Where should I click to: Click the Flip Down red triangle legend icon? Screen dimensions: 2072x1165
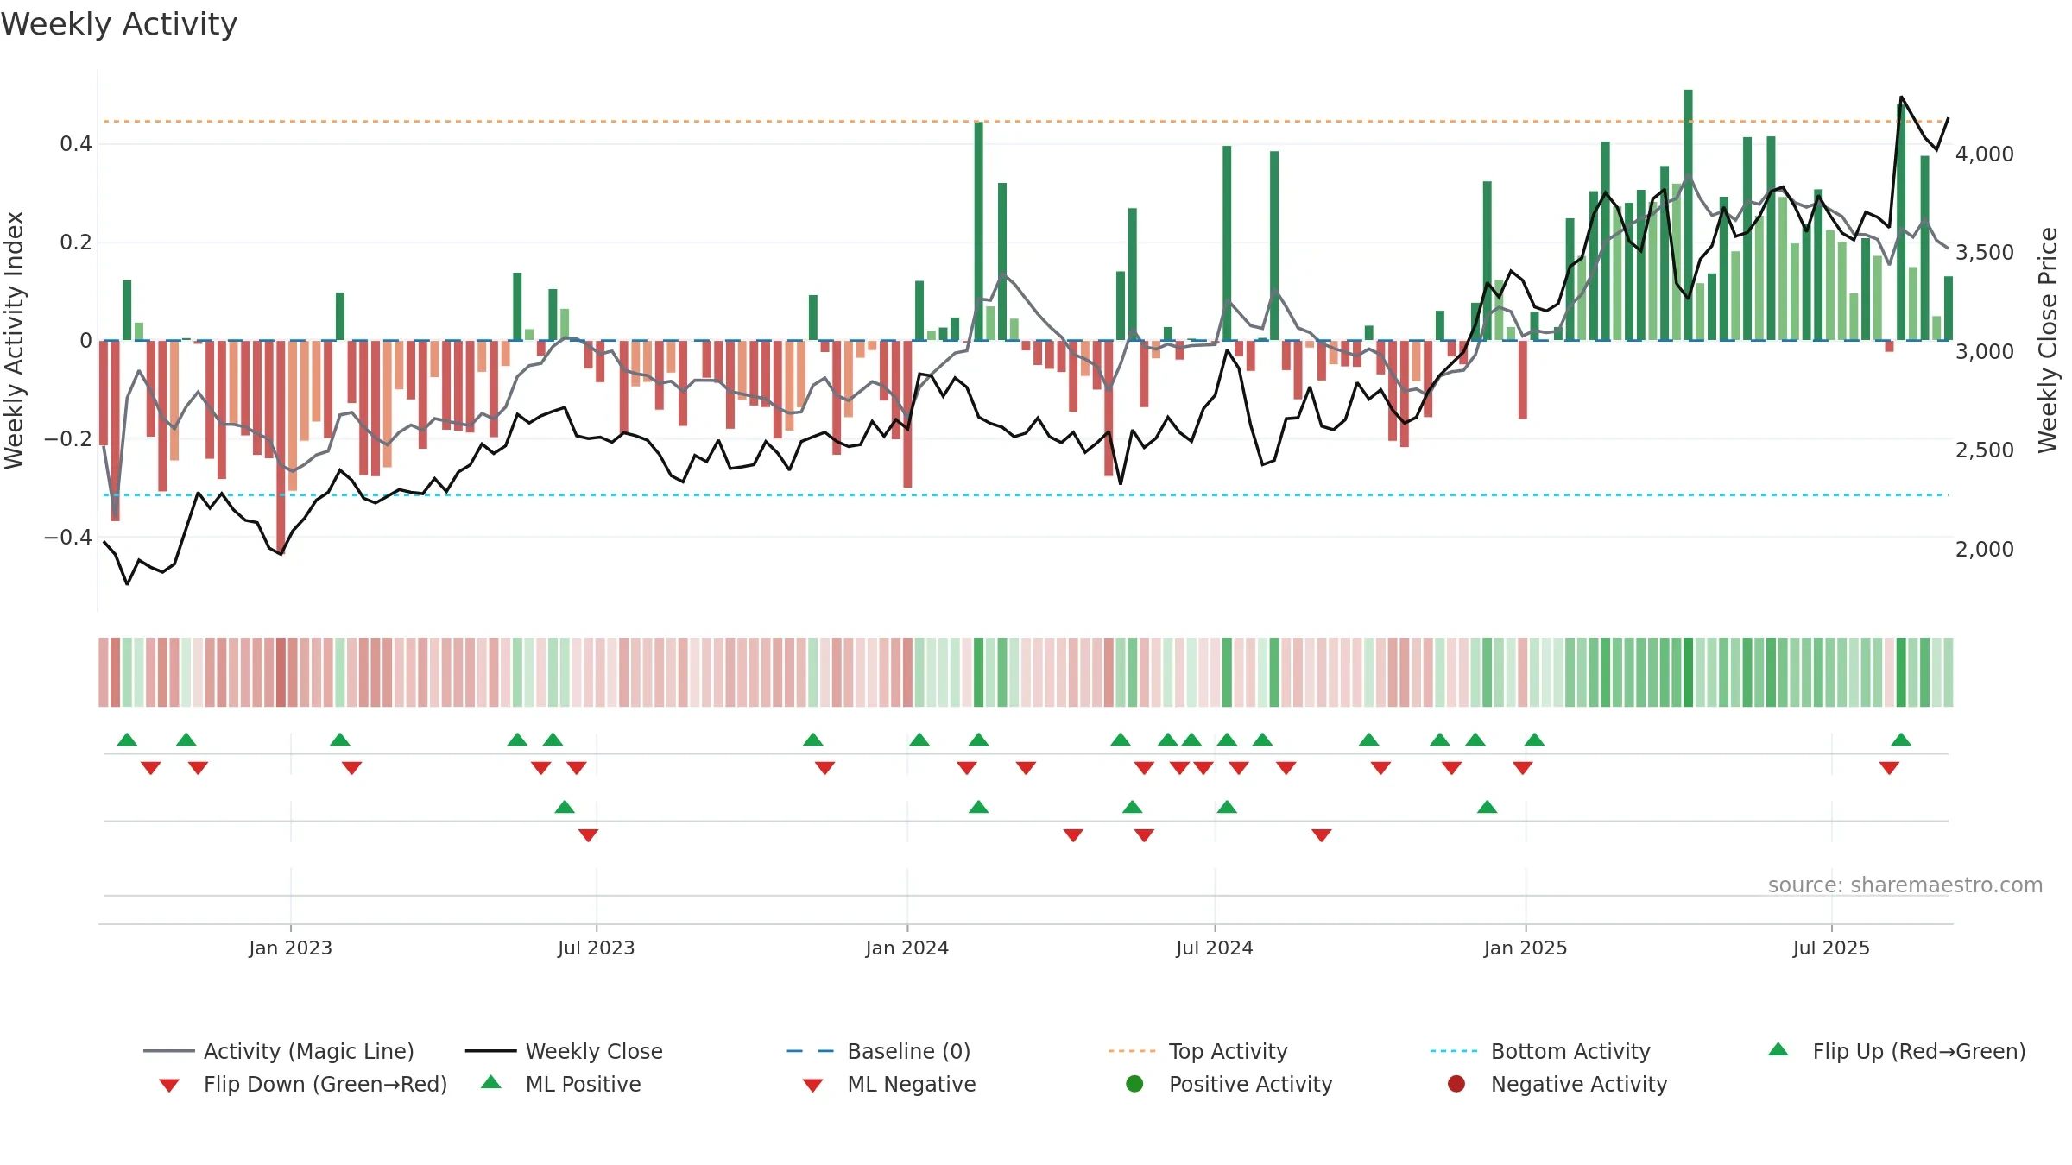tap(169, 1086)
